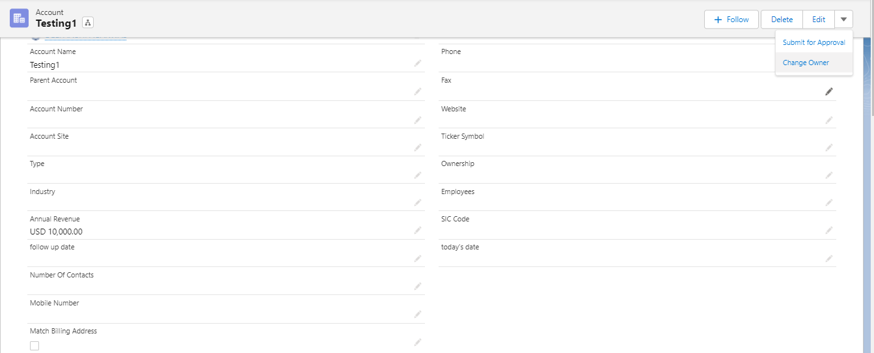Click the pencil icon for SIC Code
The width and height of the screenshot is (874, 353).
pyautogui.click(x=829, y=231)
